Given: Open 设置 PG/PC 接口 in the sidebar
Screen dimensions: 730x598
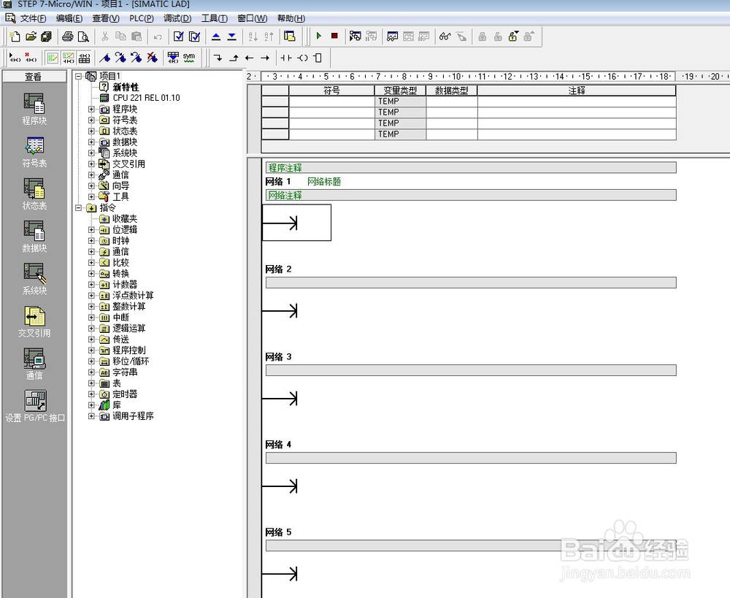Looking at the screenshot, I should 35,407.
